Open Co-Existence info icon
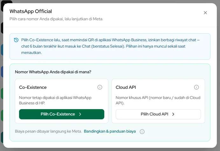220x151 pixels. (x=100, y=87)
